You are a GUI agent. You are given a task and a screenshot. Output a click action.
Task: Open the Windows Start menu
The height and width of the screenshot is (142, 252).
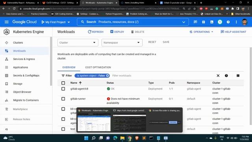[x=86, y=138]
